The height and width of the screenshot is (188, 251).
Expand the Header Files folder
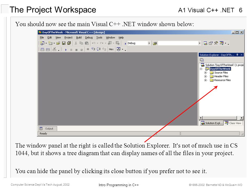[206, 77]
